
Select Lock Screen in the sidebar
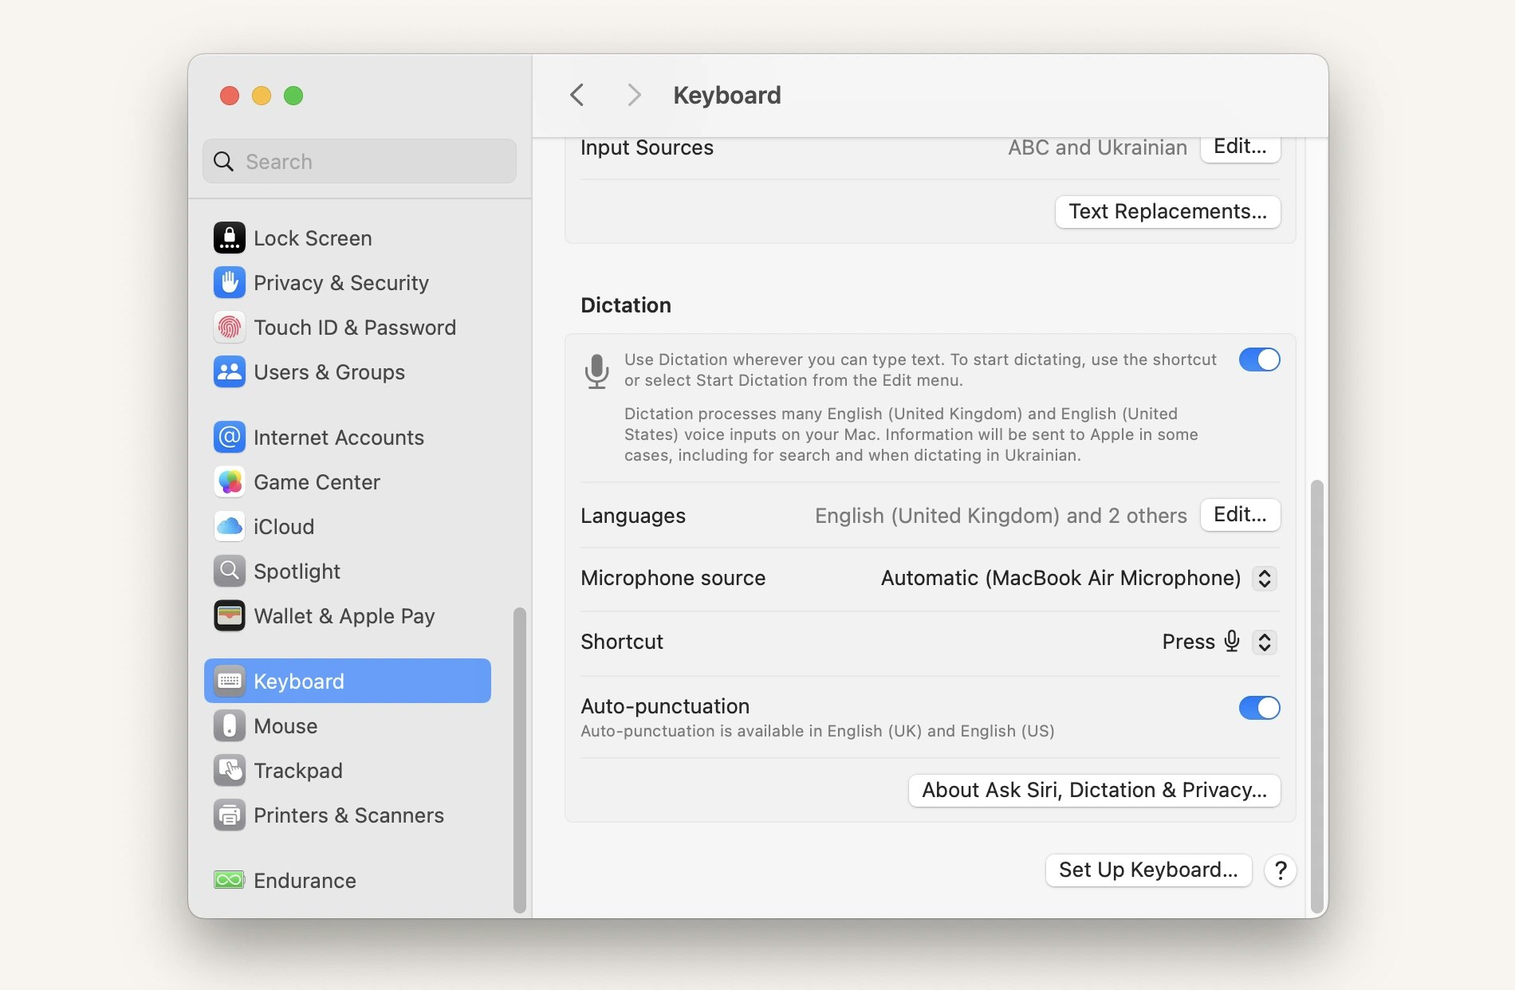(x=347, y=238)
